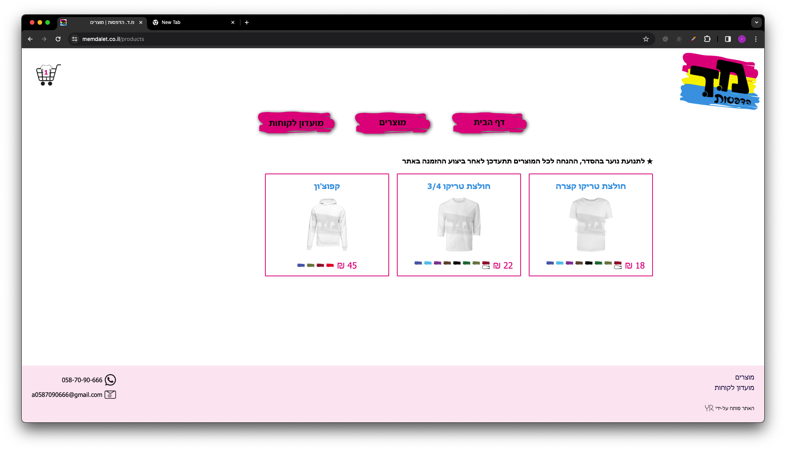
Task: Click the discount notice text for תנועת נוער בהסדר
Action: [527, 161]
